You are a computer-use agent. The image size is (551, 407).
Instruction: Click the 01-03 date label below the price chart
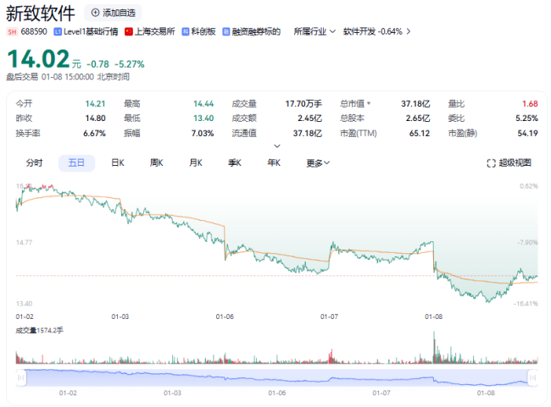click(120, 316)
